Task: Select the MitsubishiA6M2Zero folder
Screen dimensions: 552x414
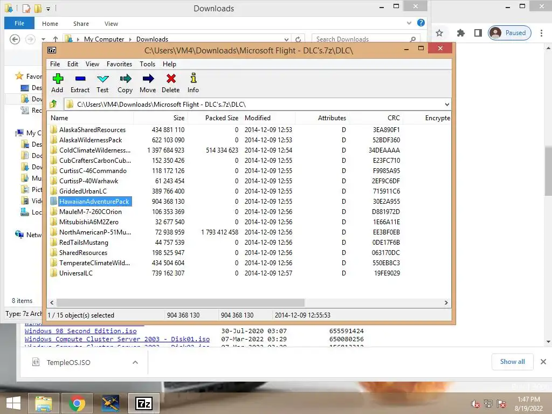Action: point(89,222)
